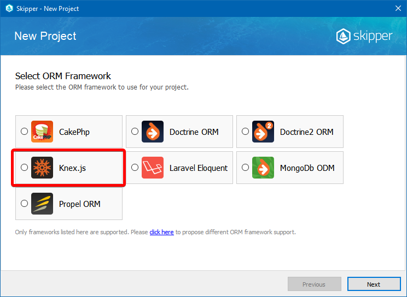Click the Next button
Viewport: 407px width, 297px height.
(374, 284)
